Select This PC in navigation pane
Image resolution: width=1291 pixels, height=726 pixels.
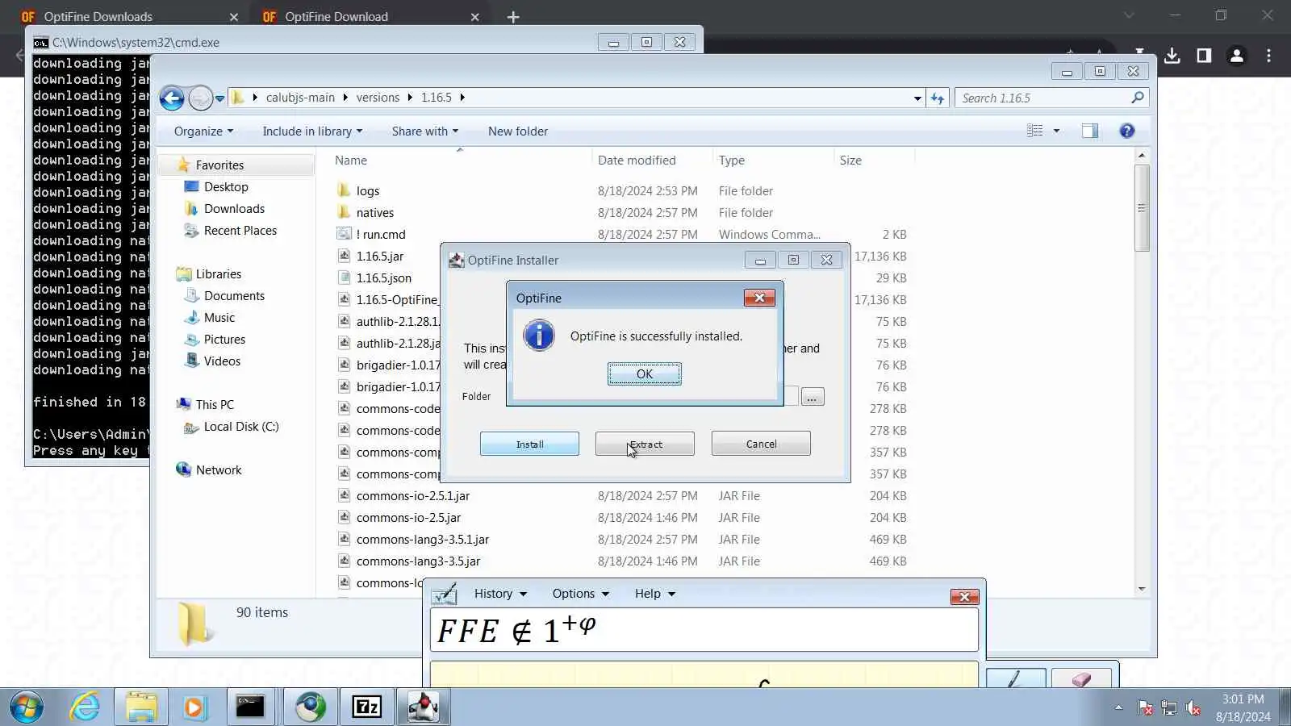(215, 404)
